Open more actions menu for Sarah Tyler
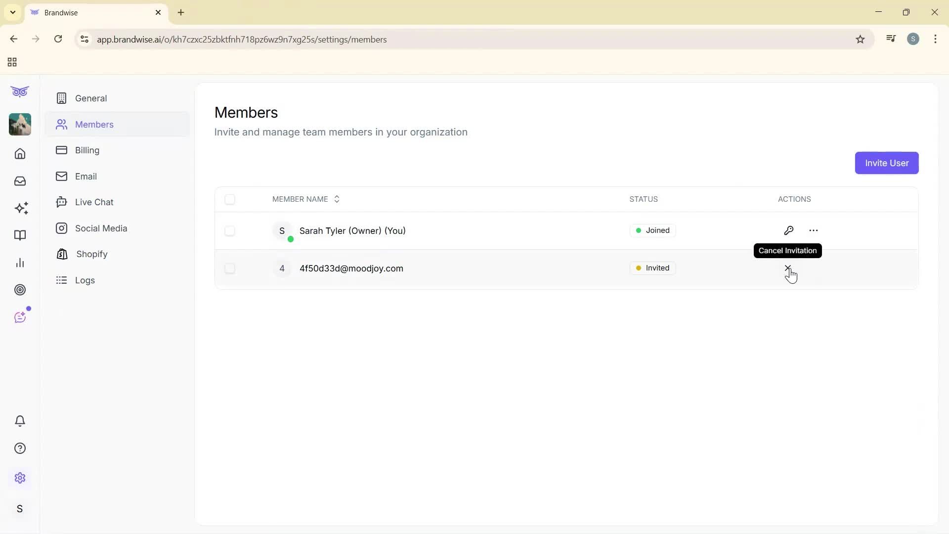 click(x=813, y=230)
